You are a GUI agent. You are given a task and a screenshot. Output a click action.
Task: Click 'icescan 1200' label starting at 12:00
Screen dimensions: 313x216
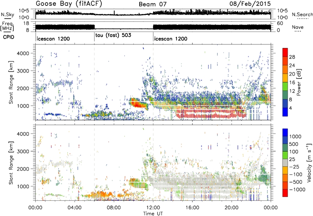[x=171, y=39]
